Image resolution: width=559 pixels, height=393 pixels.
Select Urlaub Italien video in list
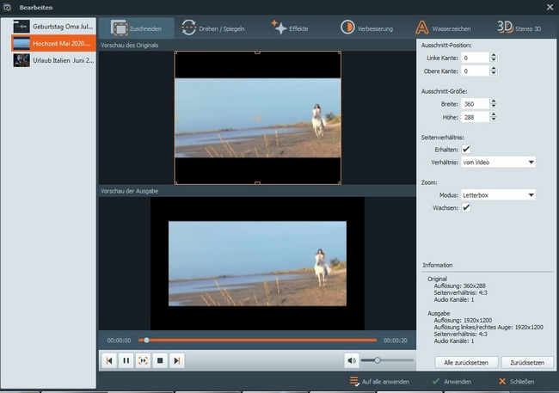coord(59,60)
